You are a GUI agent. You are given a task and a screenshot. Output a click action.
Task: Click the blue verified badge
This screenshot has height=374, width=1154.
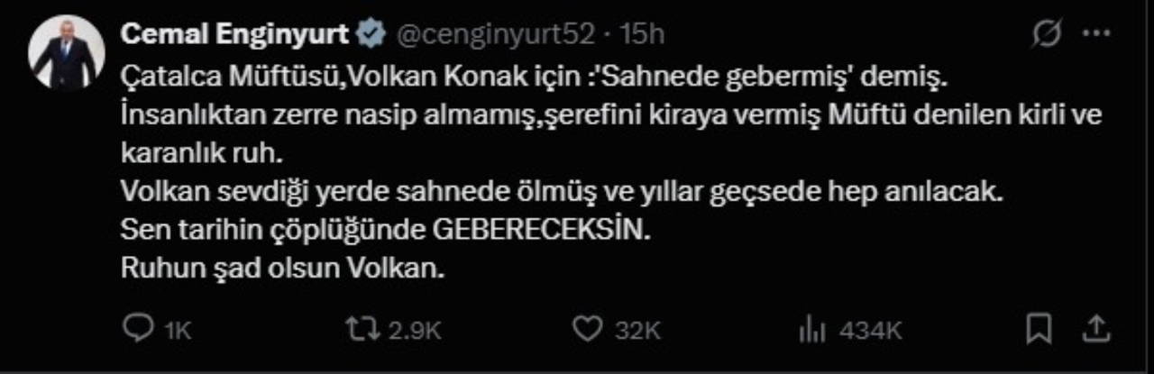[368, 35]
